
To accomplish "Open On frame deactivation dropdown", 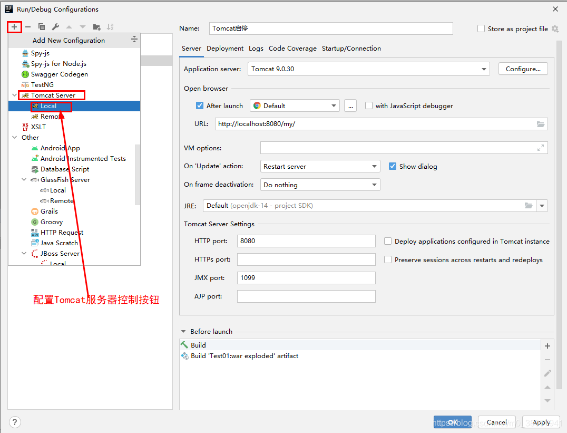I will click(x=320, y=185).
